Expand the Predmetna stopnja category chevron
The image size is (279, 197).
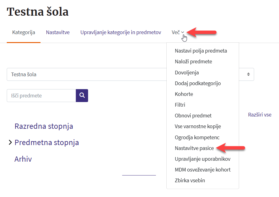tap(10, 143)
